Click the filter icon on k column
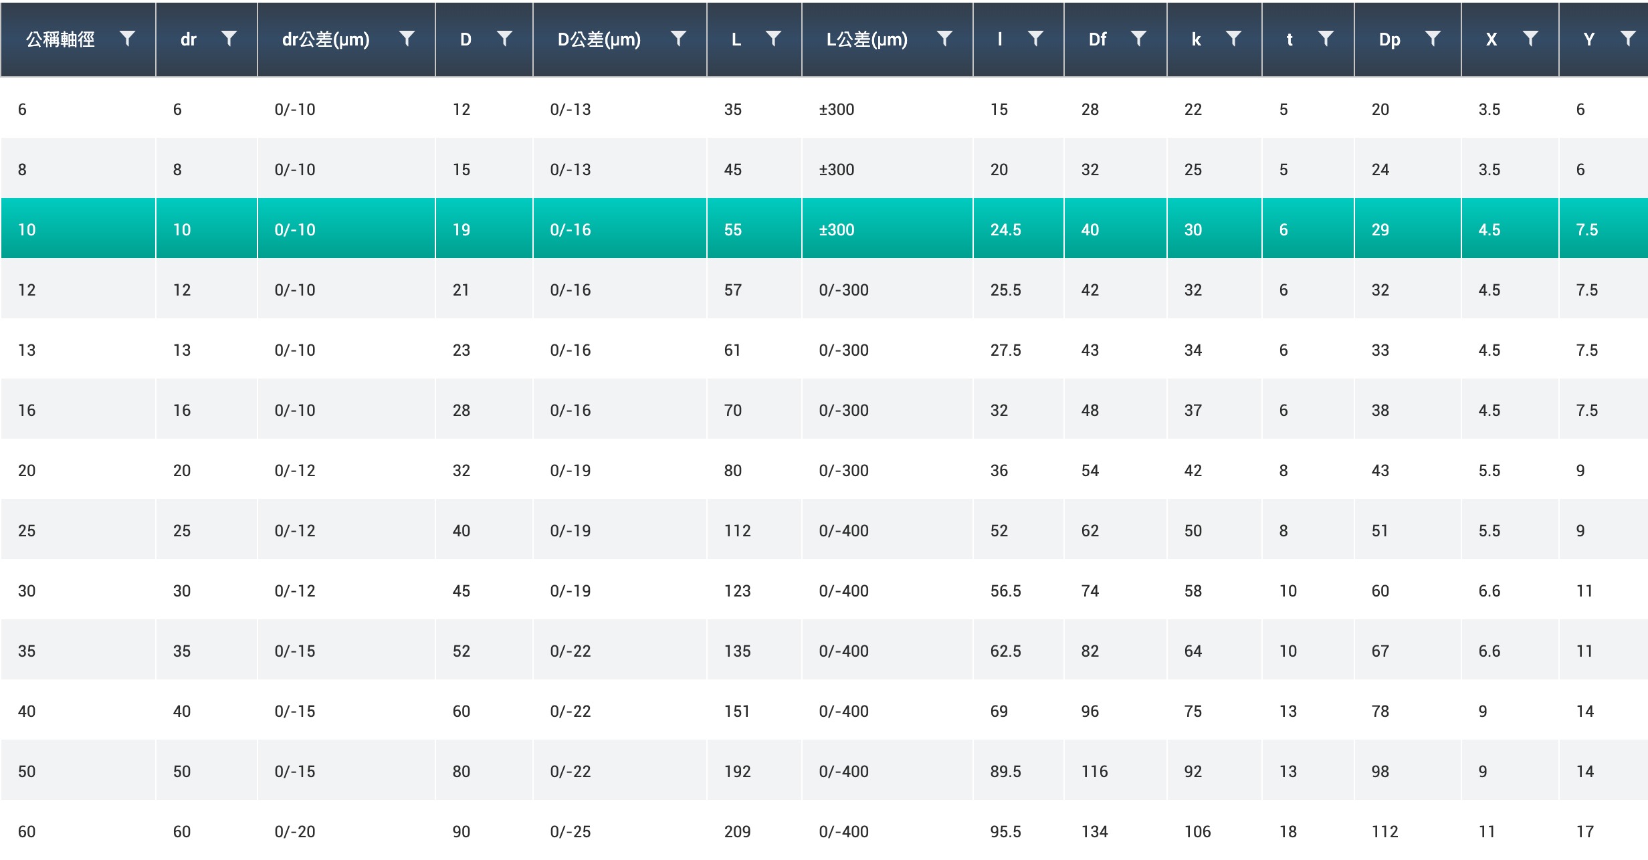The height and width of the screenshot is (860, 1648). coord(1233,39)
